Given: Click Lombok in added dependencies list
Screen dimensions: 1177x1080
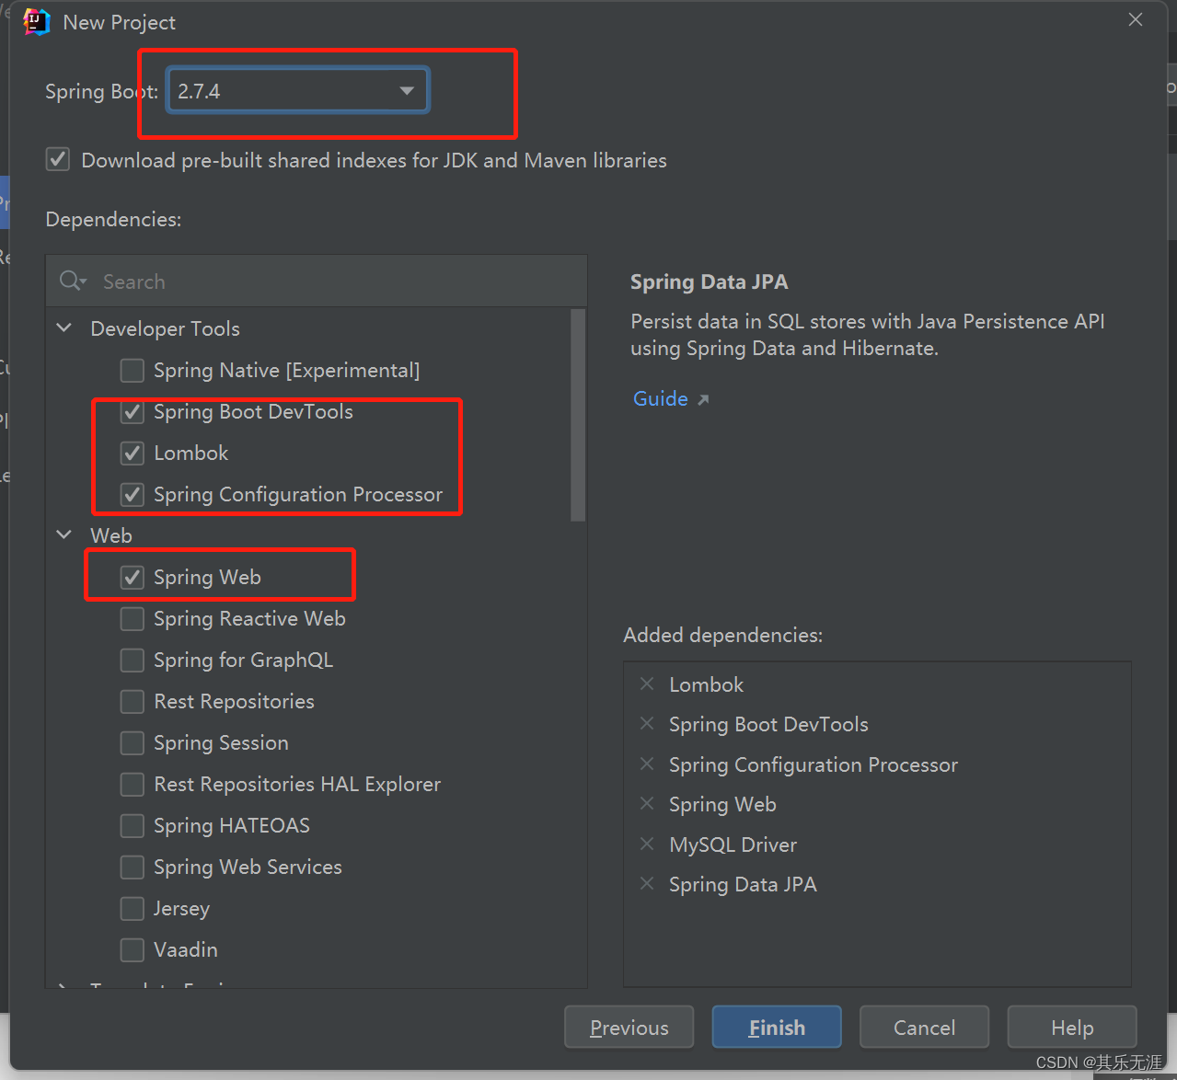Looking at the screenshot, I should [x=706, y=684].
